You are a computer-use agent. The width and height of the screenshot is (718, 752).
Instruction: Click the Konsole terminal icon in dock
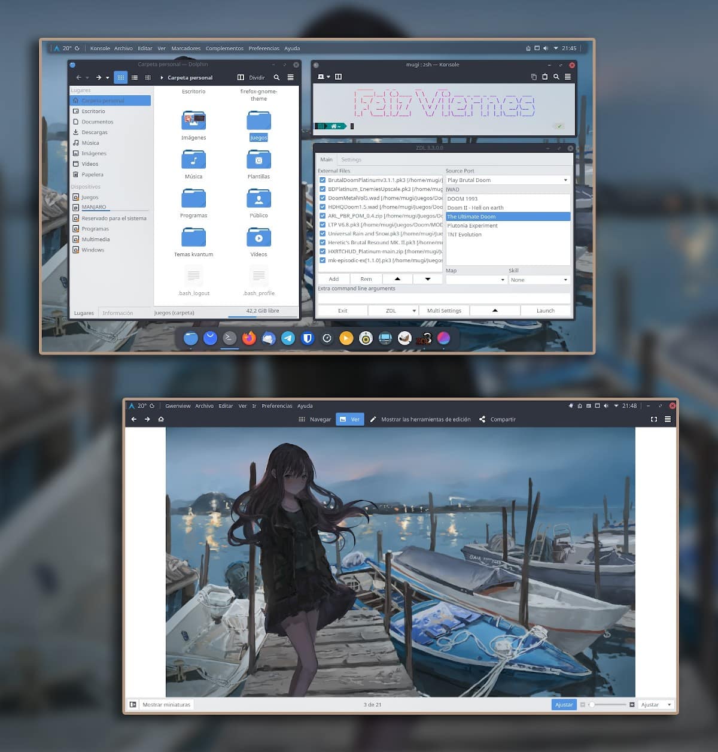229,338
